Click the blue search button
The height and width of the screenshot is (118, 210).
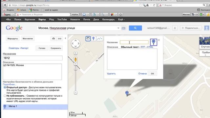pyautogui.click(x=135, y=28)
